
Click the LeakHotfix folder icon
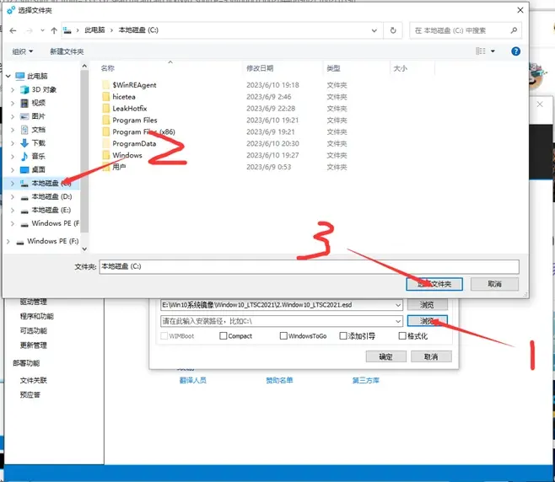(x=105, y=108)
